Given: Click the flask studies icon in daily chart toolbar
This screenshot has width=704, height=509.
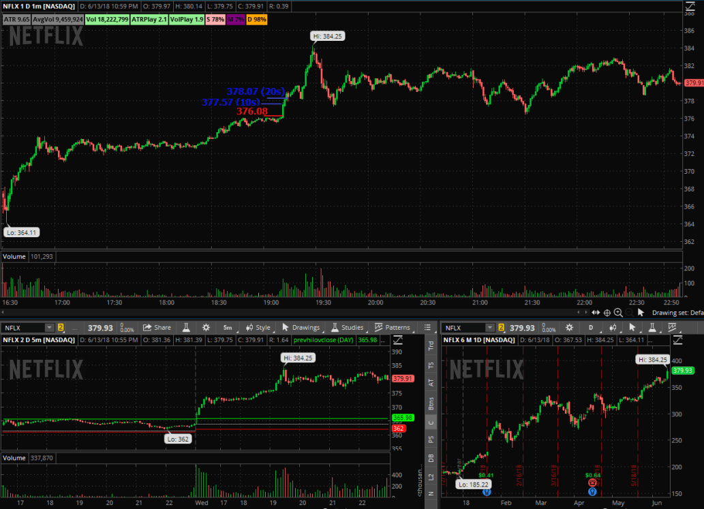Looking at the screenshot, I should (x=651, y=328).
